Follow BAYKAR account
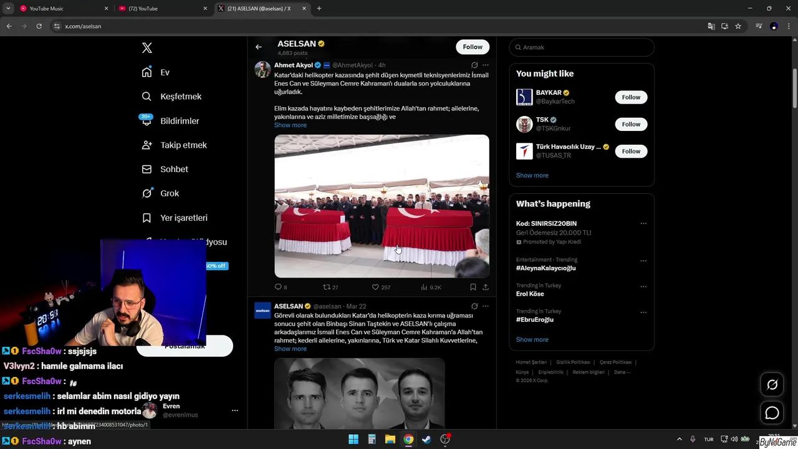The image size is (798, 449). (631, 97)
